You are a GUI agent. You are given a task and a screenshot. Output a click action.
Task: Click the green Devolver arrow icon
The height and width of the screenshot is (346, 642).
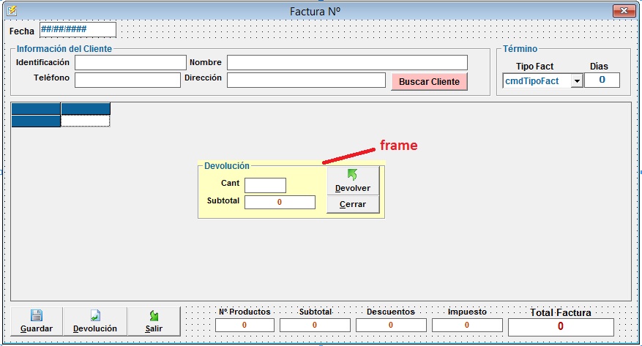coord(352,175)
